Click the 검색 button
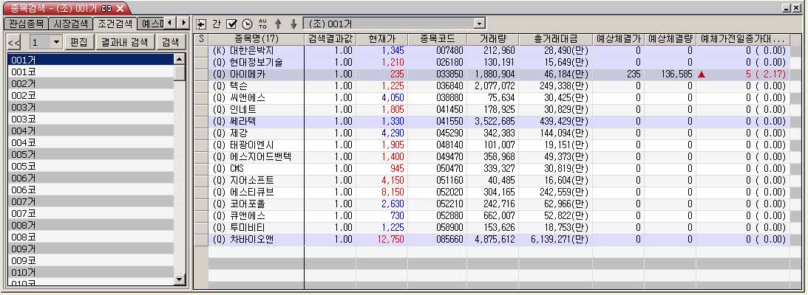The image size is (808, 295). click(x=171, y=42)
